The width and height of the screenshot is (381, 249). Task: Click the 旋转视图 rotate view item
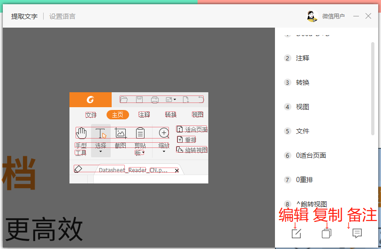point(192,150)
